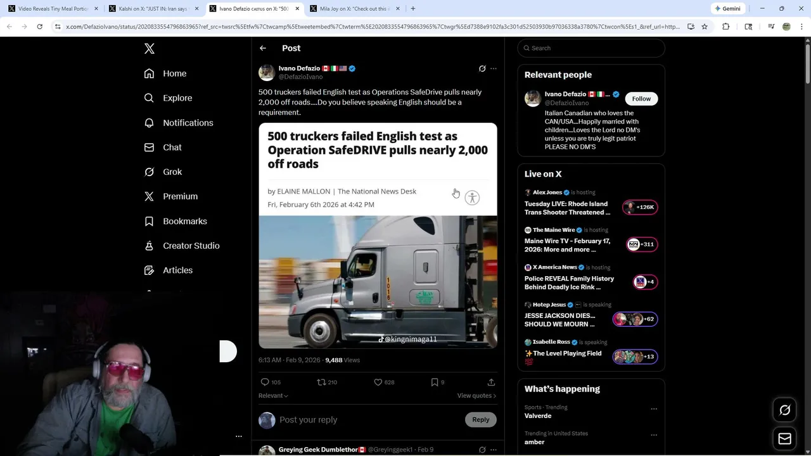
Task: Open the Chrome menu with three dots
Action: [x=801, y=27]
